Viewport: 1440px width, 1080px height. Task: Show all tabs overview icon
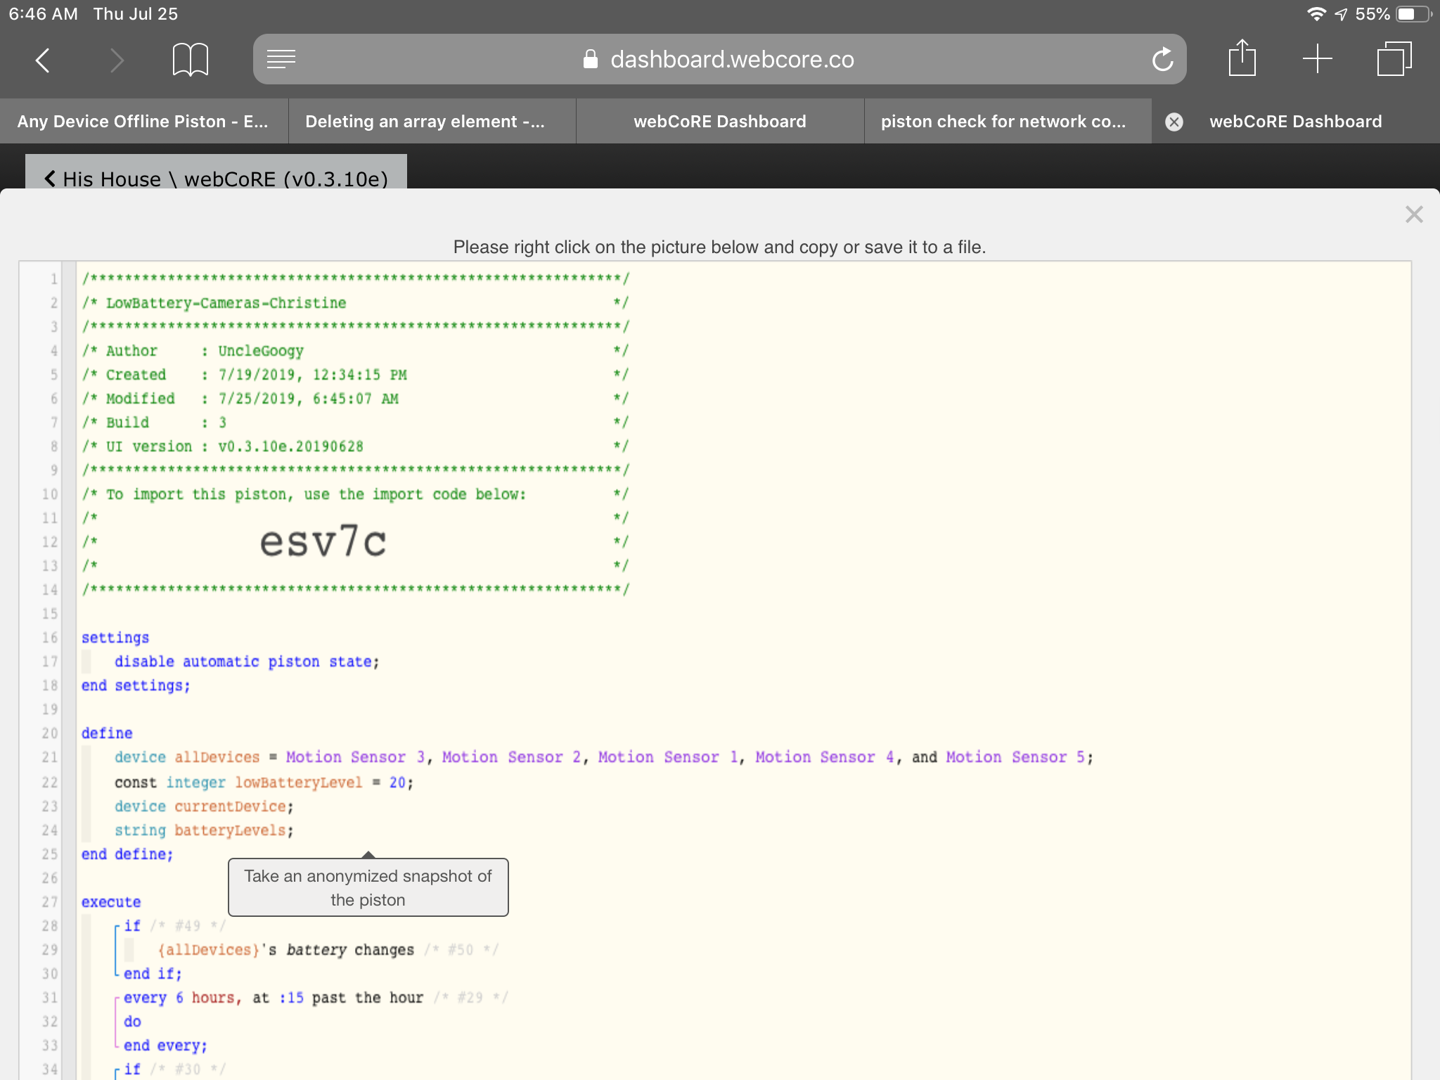point(1394,59)
